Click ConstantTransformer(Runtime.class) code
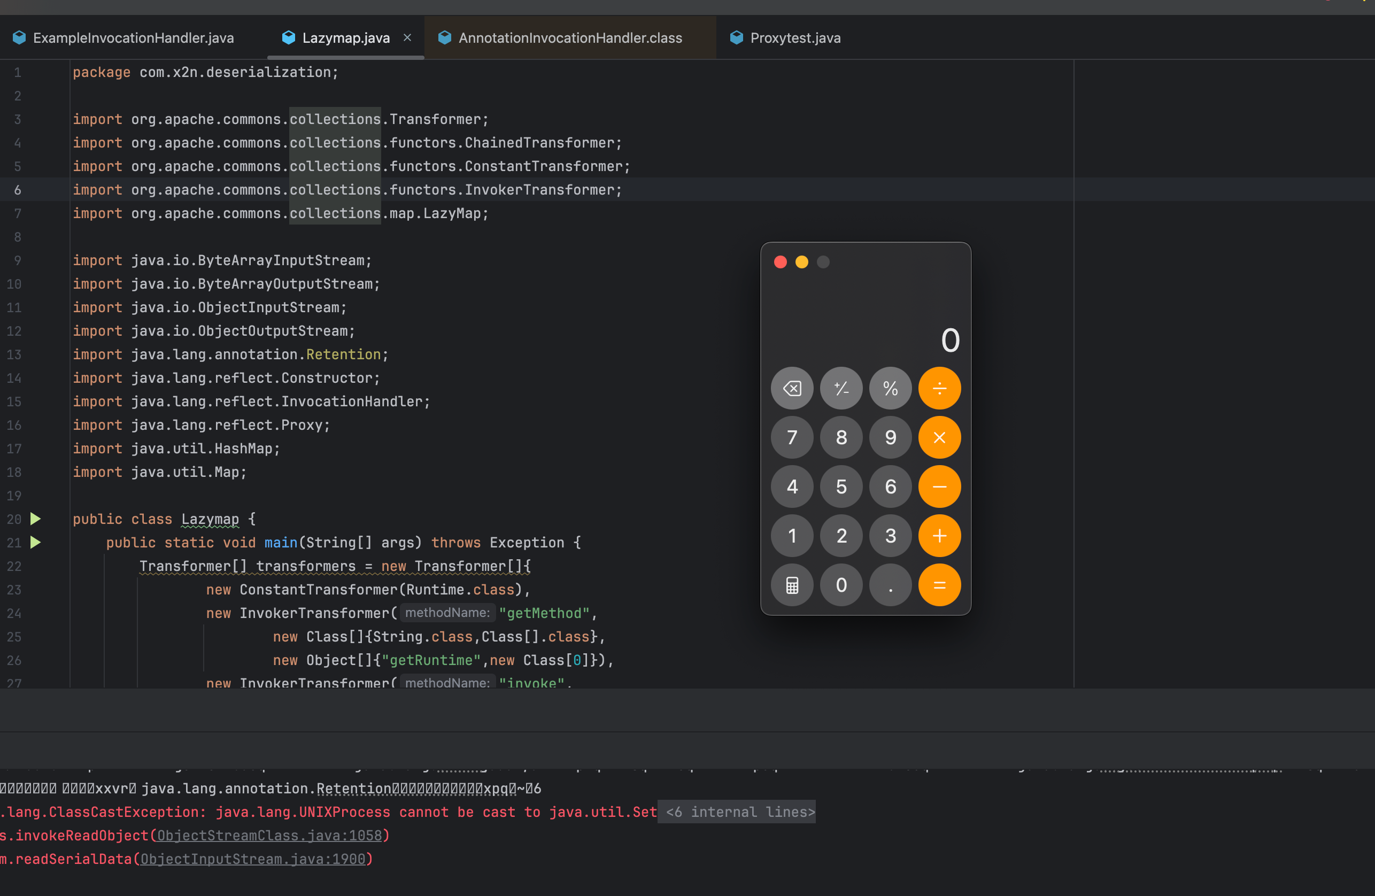The image size is (1375, 896). point(381,589)
